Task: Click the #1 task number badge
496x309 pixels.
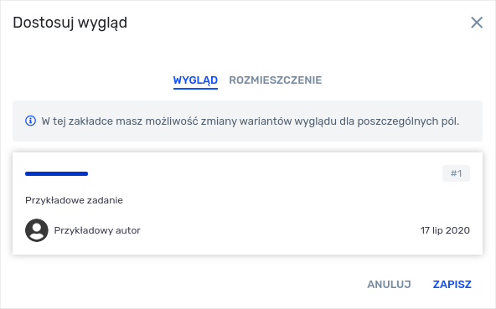Action: (x=456, y=173)
